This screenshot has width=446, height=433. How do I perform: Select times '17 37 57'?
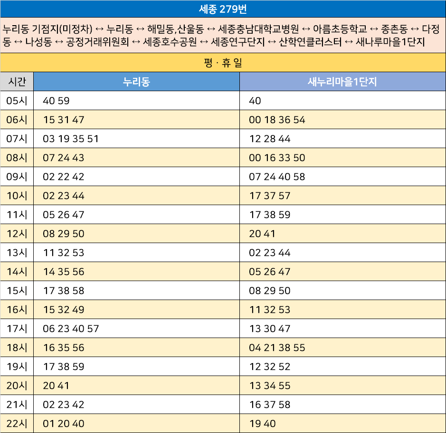click(x=270, y=196)
